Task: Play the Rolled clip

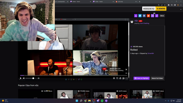Action: click(21, 78)
